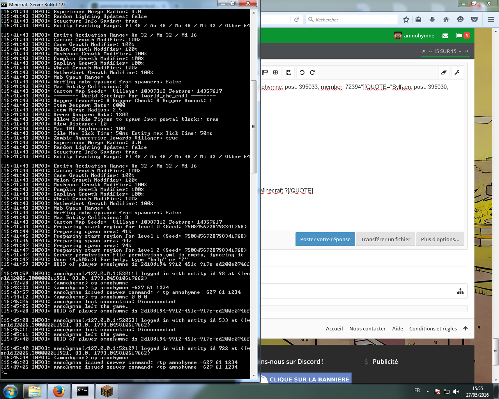Click the Accueil footer link
The height and width of the screenshot is (399, 499).
[x=334, y=328]
